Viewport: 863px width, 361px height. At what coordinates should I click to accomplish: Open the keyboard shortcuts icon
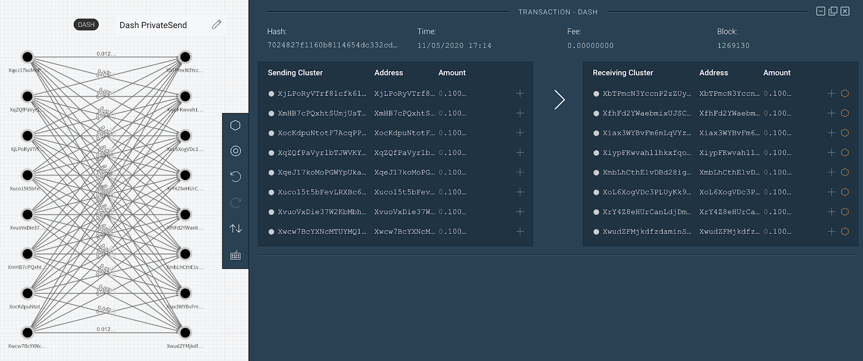[235, 255]
